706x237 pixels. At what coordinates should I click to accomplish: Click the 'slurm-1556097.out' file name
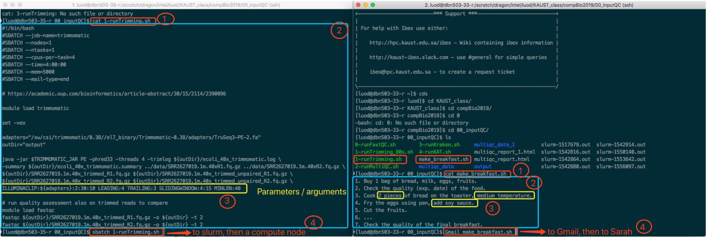click(x=621, y=166)
